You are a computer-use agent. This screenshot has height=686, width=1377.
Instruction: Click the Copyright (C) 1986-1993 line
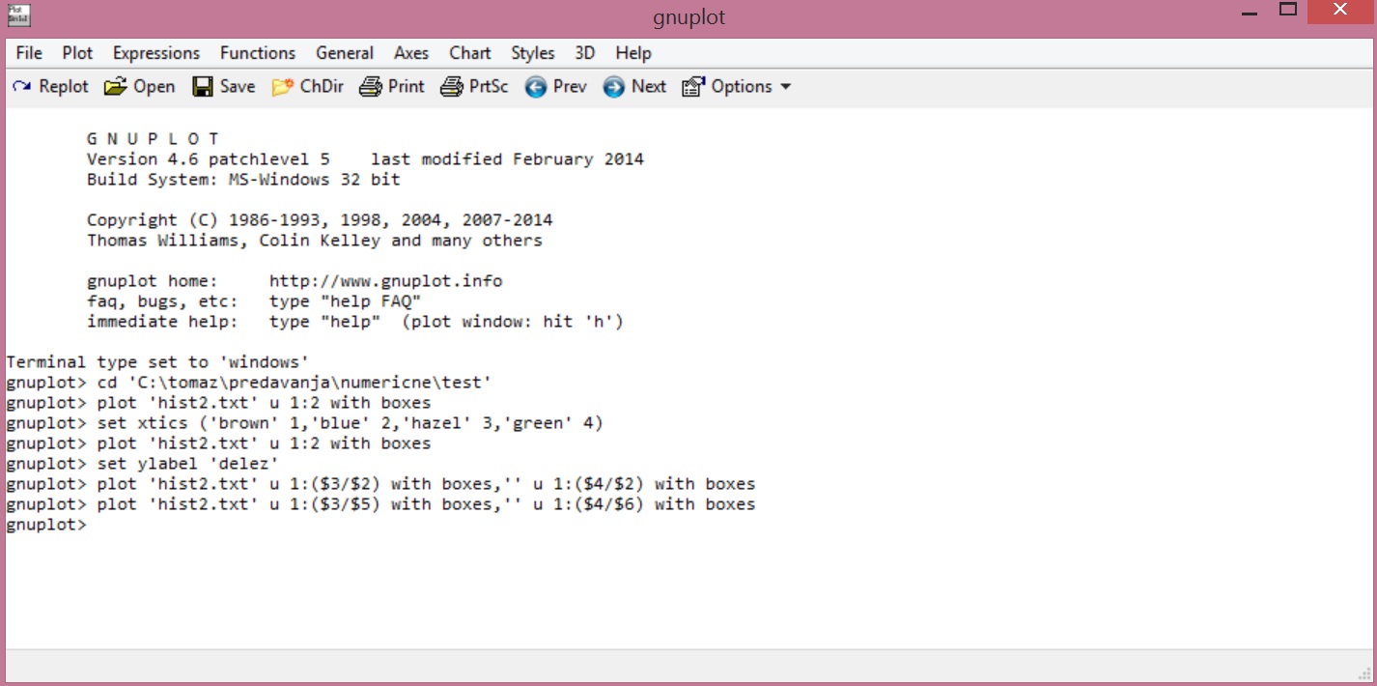coord(320,220)
